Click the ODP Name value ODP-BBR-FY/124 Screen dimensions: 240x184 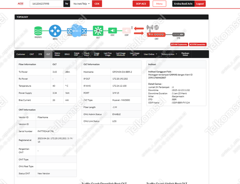[181, 103]
